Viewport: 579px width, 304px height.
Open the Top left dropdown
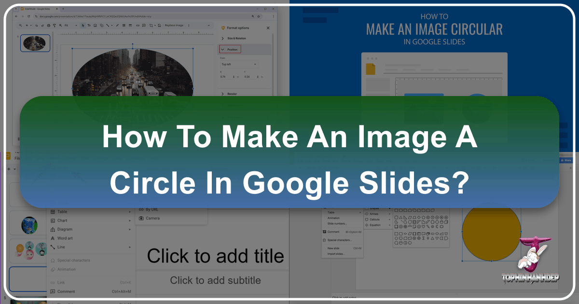(239, 64)
